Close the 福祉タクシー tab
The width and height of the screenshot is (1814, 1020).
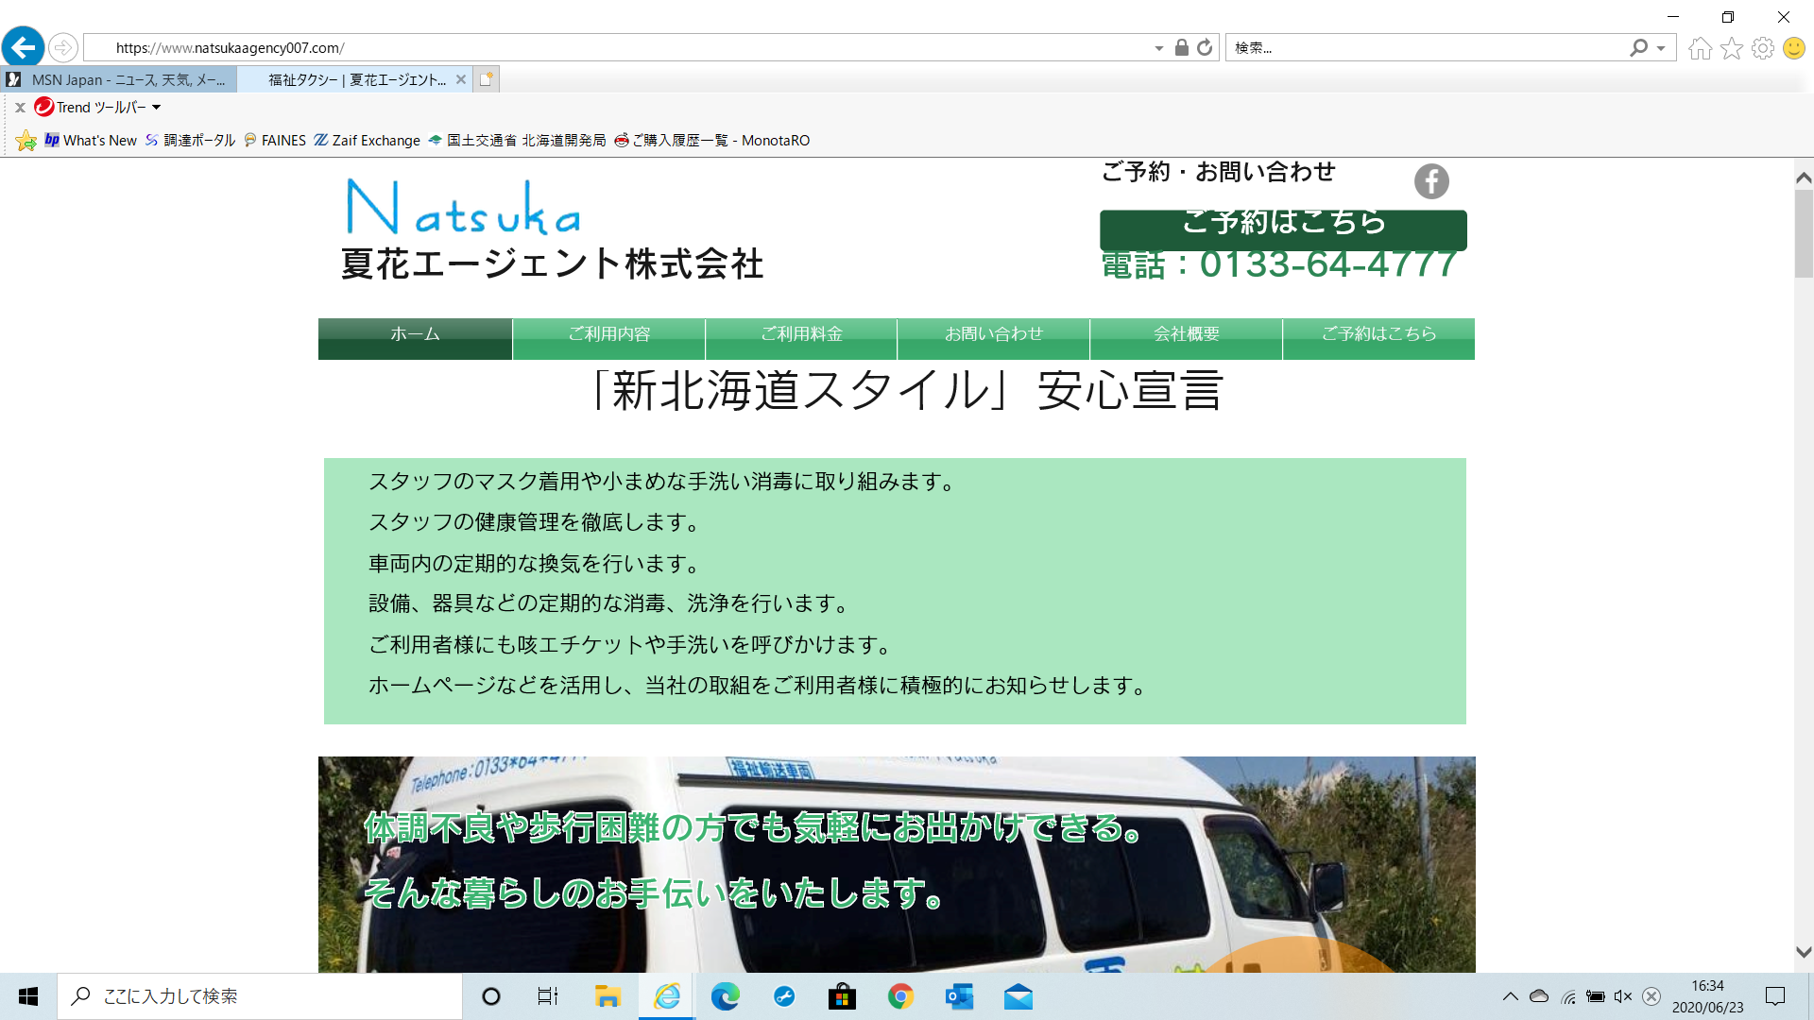pyautogui.click(x=461, y=79)
